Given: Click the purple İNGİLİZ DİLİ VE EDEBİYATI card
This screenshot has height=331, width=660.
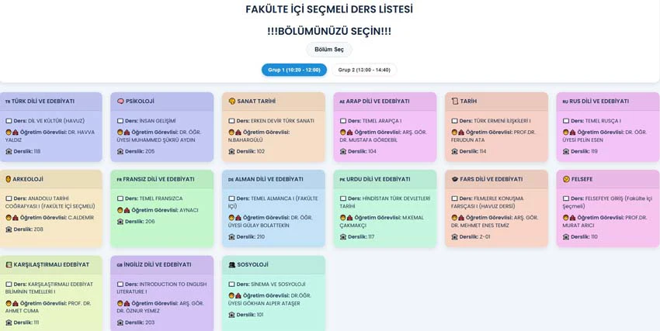Looking at the screenshot, I should point(162,293).
